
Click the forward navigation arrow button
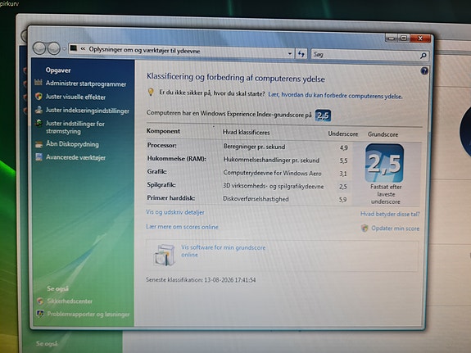point(54,48)
